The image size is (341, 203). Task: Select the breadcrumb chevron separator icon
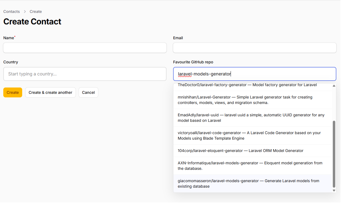point(25,12)
